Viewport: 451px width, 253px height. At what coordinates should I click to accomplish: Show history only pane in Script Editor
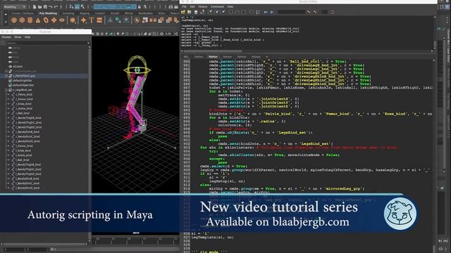click(230, 12)
